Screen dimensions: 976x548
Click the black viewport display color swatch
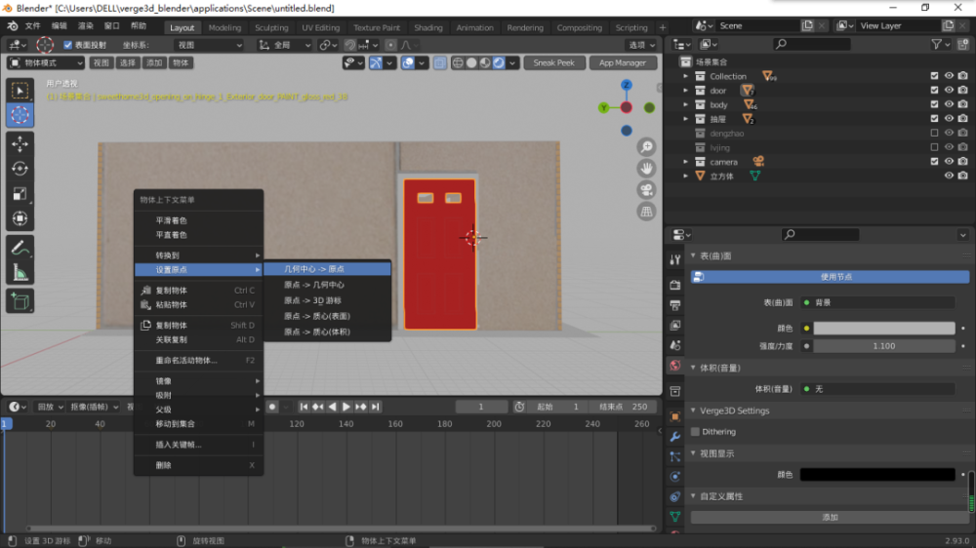point(877,475)
